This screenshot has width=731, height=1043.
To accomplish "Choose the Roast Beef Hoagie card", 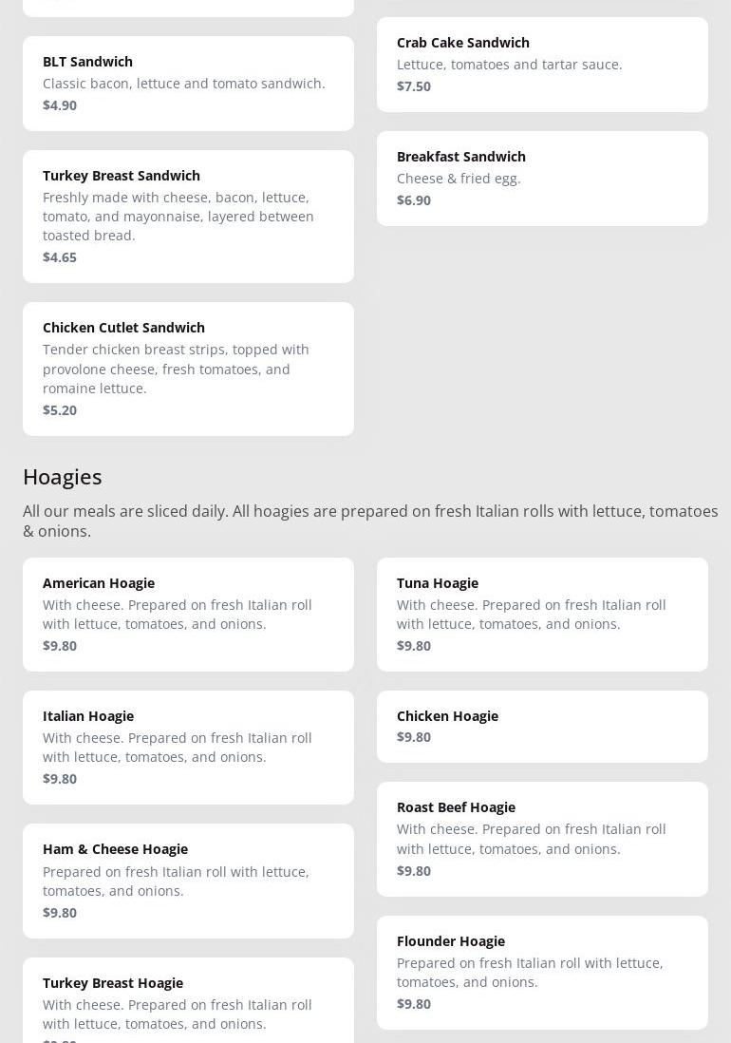I will 542,839.
